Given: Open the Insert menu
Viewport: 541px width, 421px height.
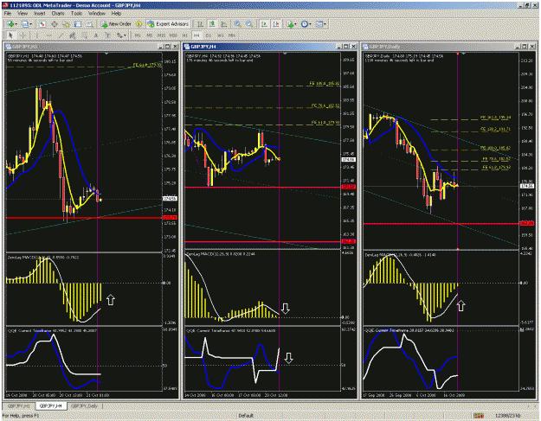Looking at the screenshot, I should click(39, 14).
